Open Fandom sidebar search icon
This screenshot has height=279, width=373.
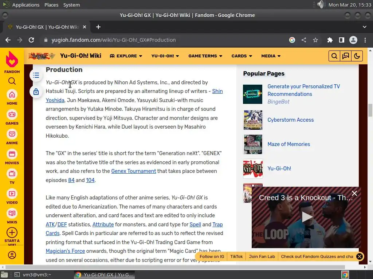click(x=12, y=81)
